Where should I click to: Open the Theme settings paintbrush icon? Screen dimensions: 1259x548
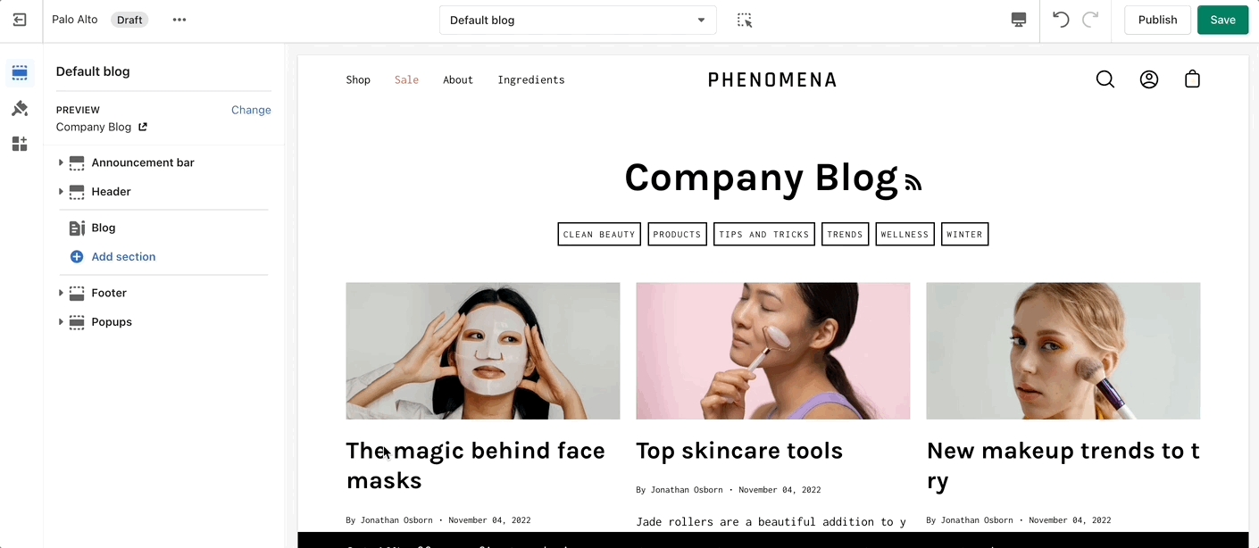[20, 108]
